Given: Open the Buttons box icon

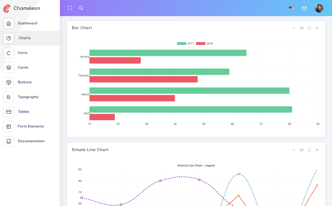Looking at the screenshot, I should (9, 82).
